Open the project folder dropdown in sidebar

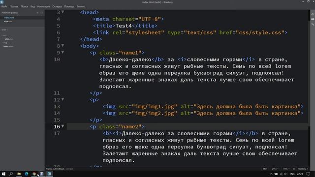pos(4,29)
